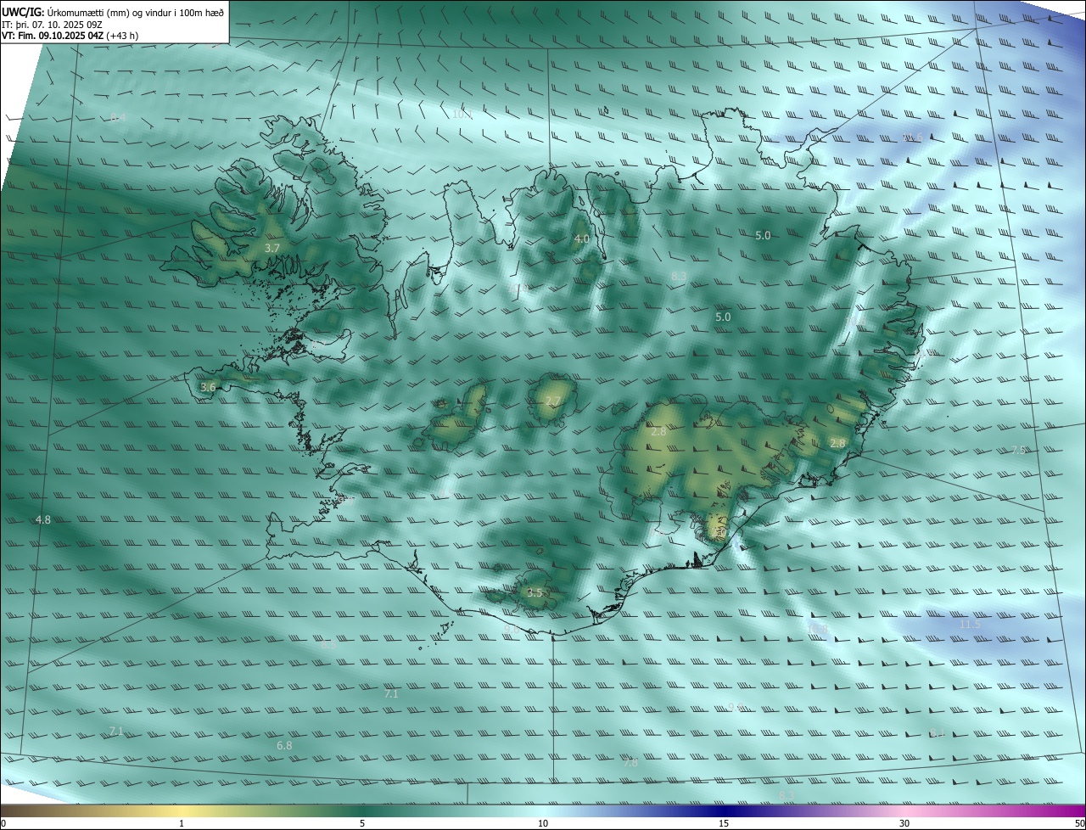This screenshot has height=830, width=1086.
Task: Click the 11.5 value in the southeast ocean
Action: [x=970, y=624]
